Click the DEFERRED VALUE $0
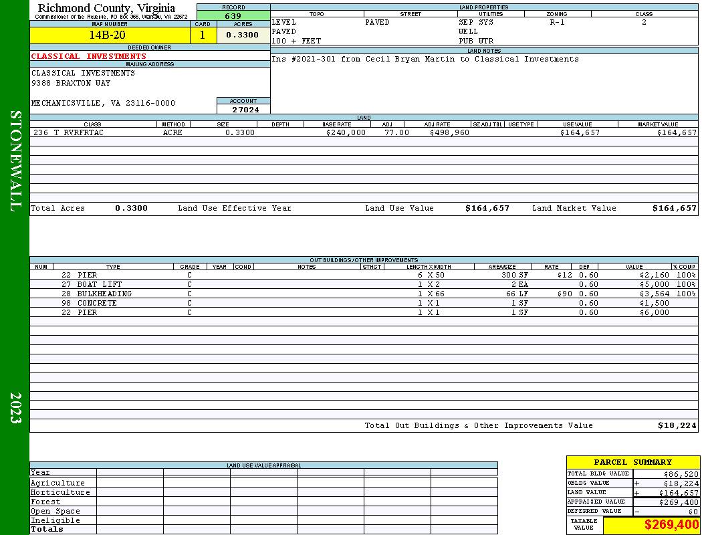This screenshot has height=535, width=702. 693,512
